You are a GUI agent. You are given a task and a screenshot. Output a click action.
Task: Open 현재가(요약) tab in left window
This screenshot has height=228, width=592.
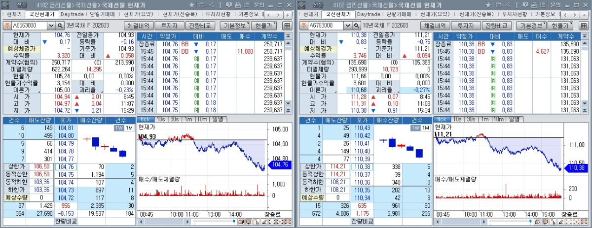click(140, 14)
